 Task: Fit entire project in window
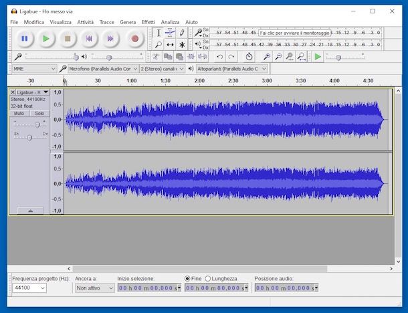pos(301,56)
